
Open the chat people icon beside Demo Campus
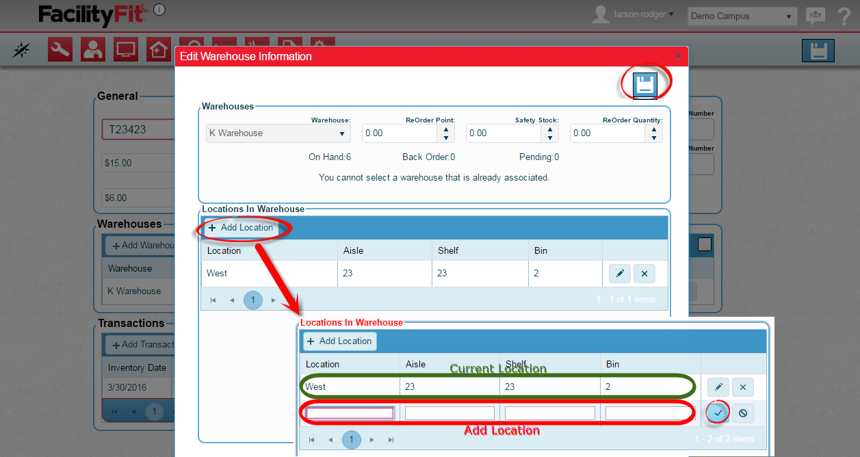click(x=814, y=16)
